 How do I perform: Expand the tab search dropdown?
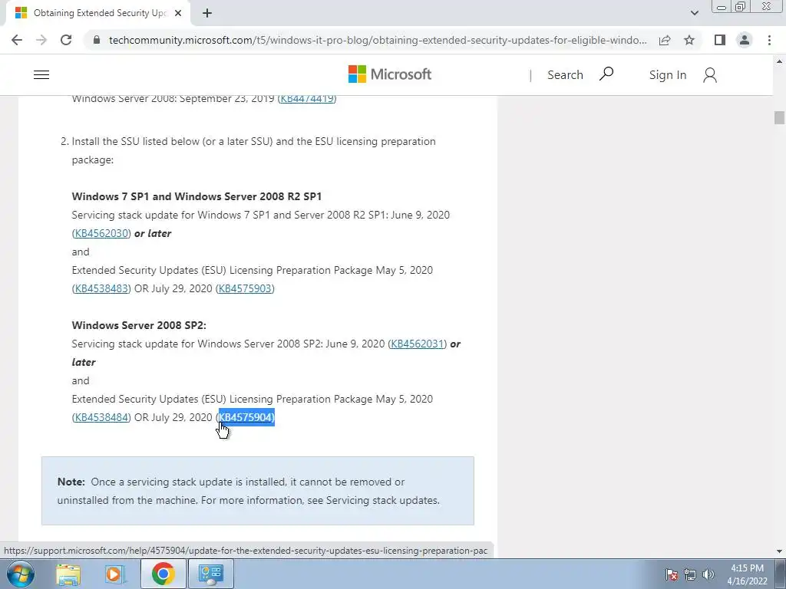point(694,13)
